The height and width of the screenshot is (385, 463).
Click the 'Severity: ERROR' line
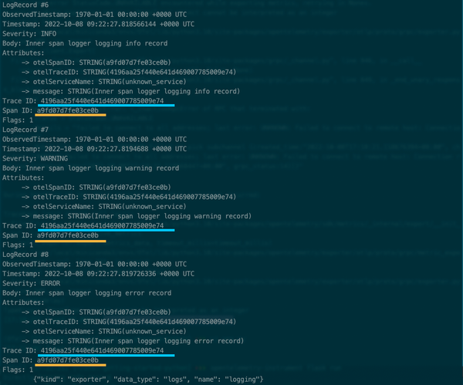tap(31, 283)
